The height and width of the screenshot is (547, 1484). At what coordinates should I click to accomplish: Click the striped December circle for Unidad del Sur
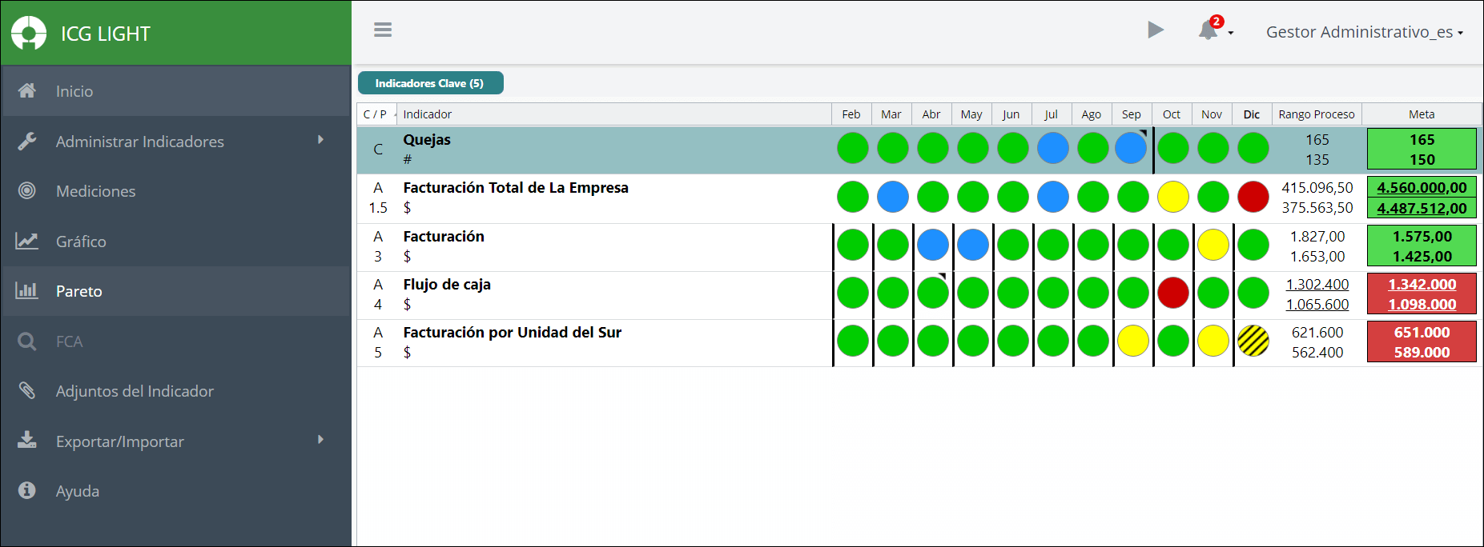(x=1253, y=341)
